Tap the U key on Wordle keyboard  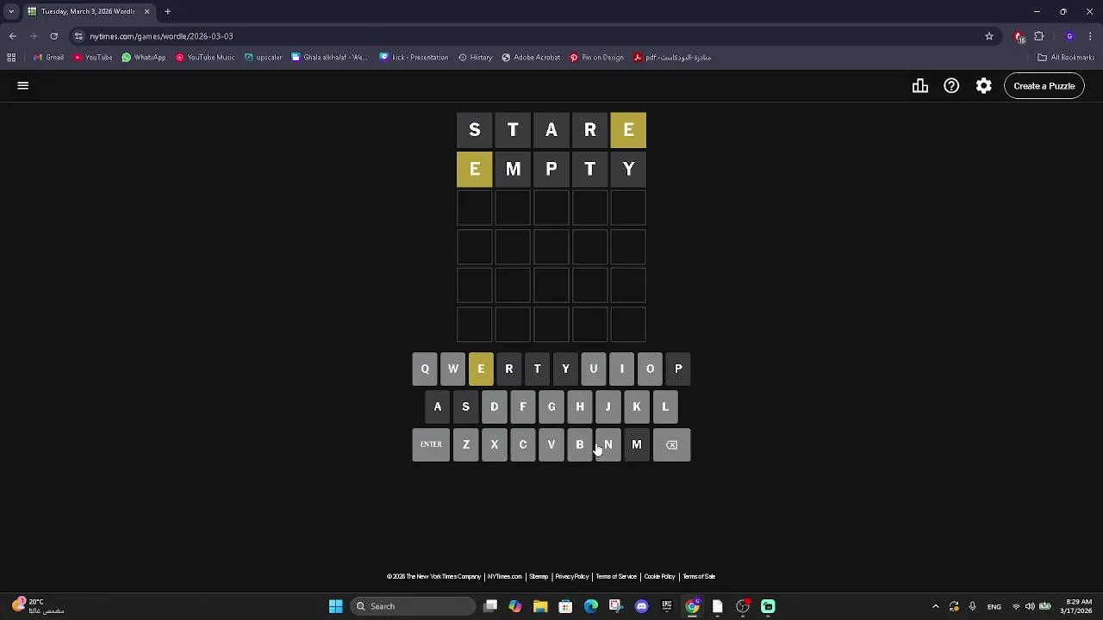(594, 369)
